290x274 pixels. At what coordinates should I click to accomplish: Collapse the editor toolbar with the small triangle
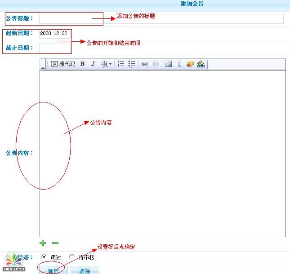[43, 67]
